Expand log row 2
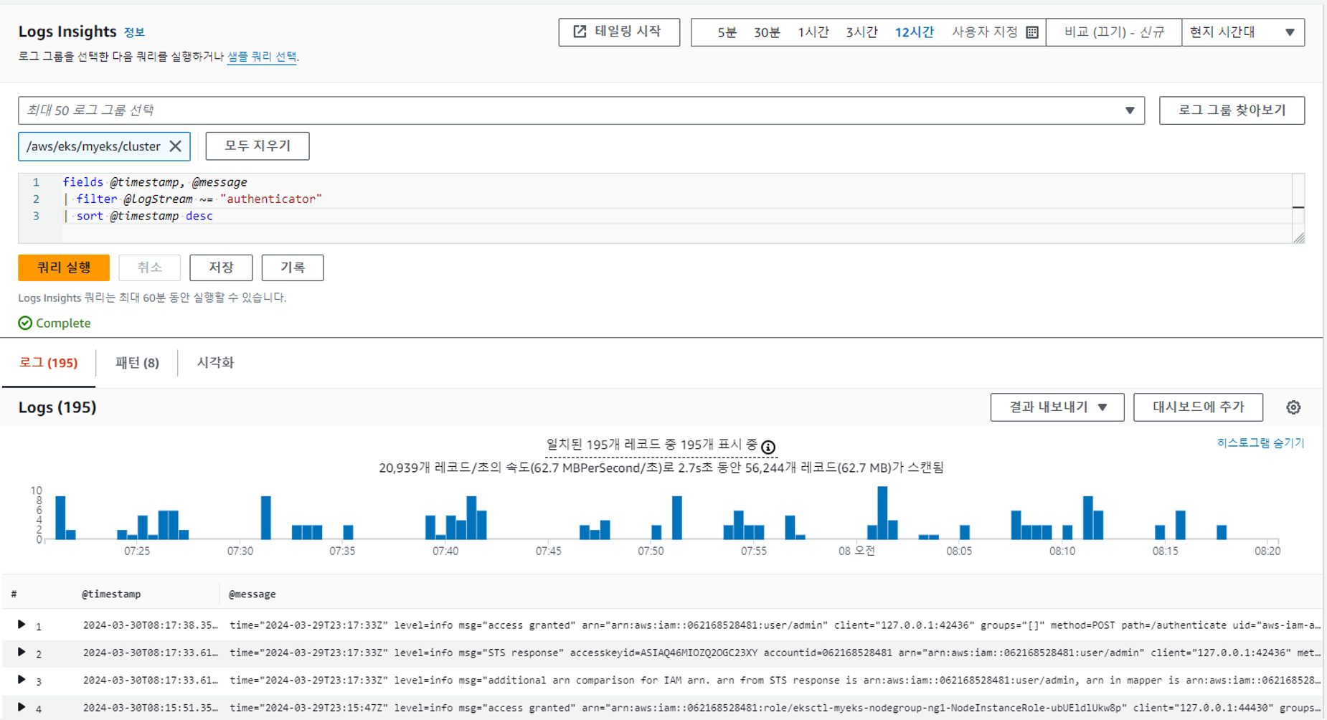This screenshot has width=1327, height=720. coord(22,652)
